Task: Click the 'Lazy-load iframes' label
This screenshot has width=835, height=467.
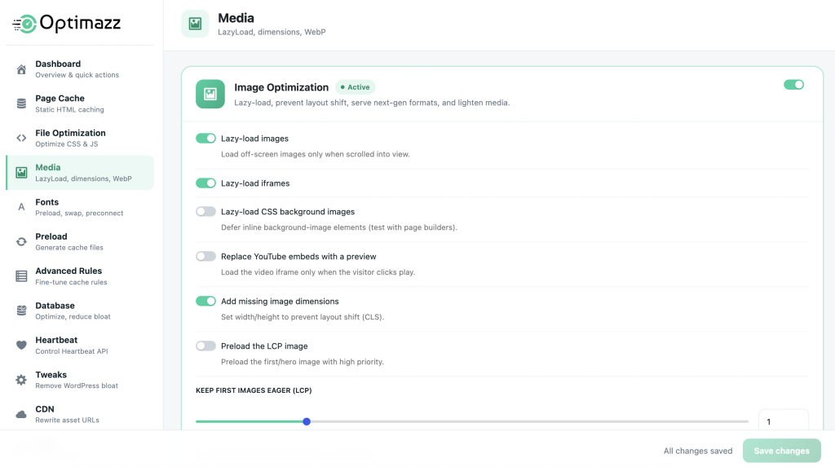Action: click(255, 183)
